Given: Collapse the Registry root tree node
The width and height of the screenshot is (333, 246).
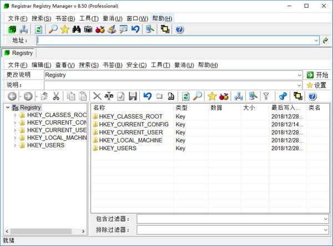Looking at the screenshot, I should click(x=8, y=107).
